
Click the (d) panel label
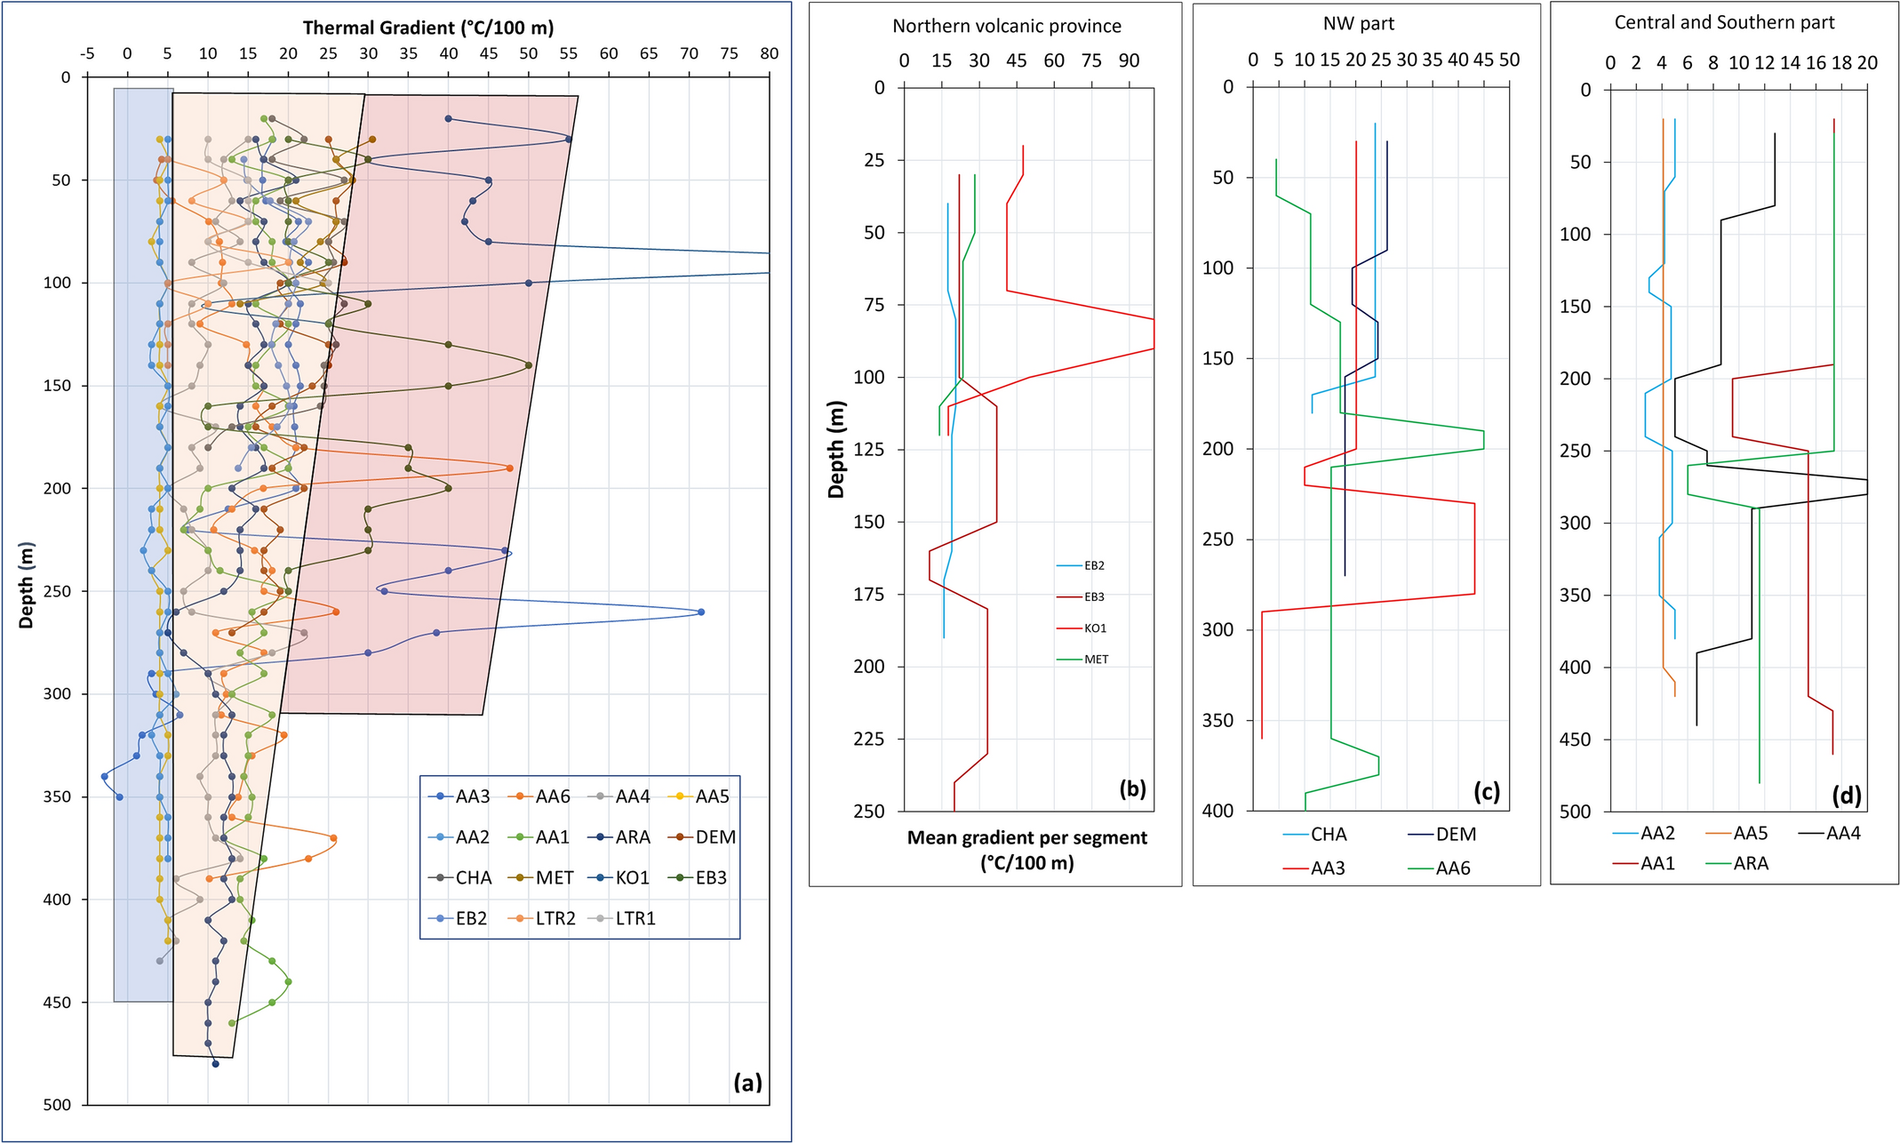tap(1846, 796)
